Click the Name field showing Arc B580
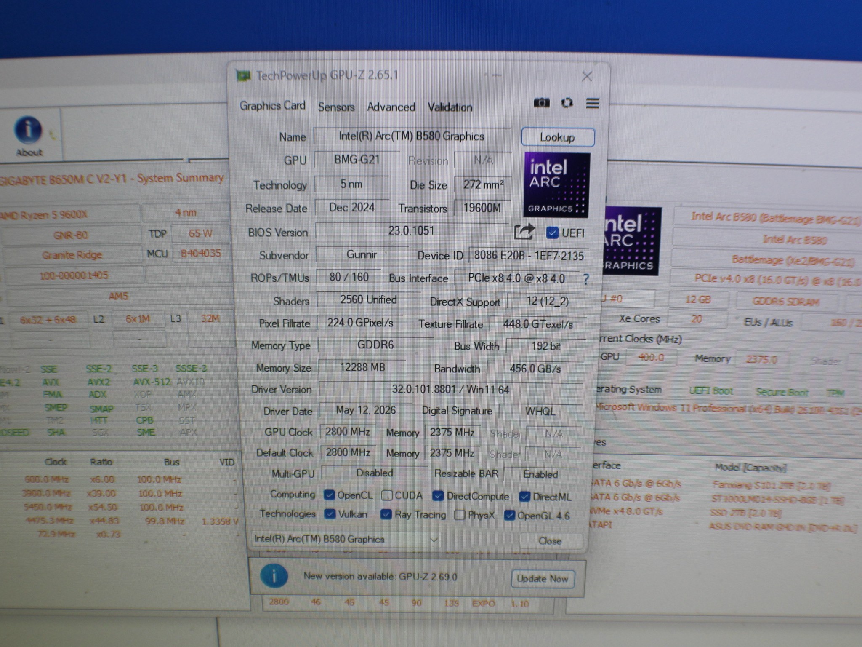862x647 pixels. (412, 136)
